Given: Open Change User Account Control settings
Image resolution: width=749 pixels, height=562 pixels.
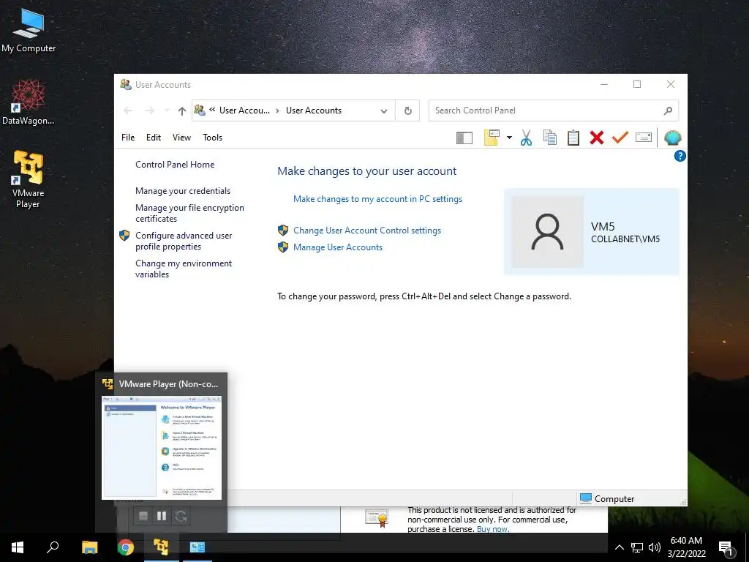Looking at the screenshot, I should [x=367, y=231].
